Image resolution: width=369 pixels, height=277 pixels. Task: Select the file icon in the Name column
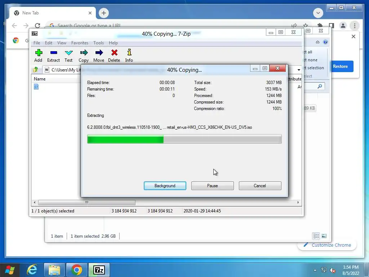pyautogui.click(x=36, y=87)
